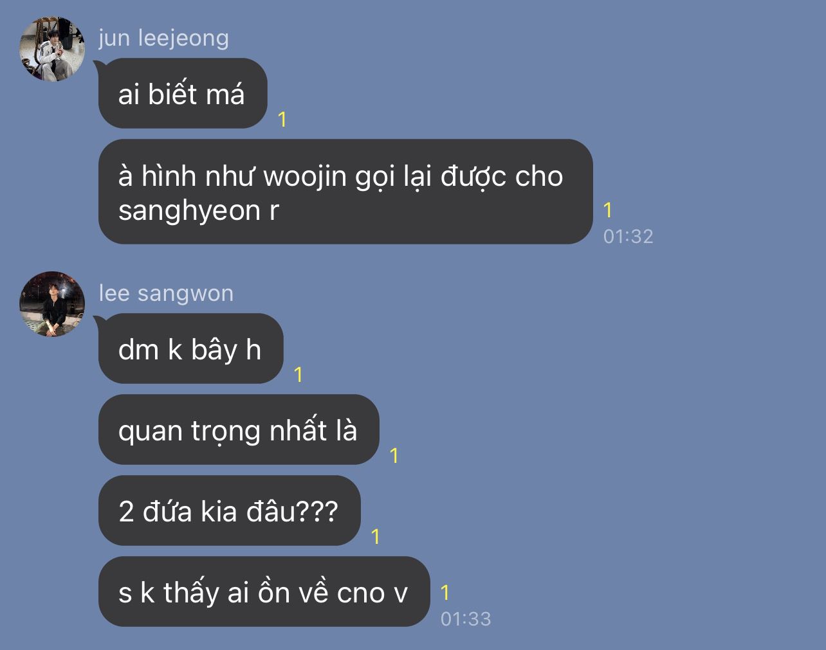Tap the sender name jun leejeong
The width and height of the screenshot is (826, 650).
[164, 38]
